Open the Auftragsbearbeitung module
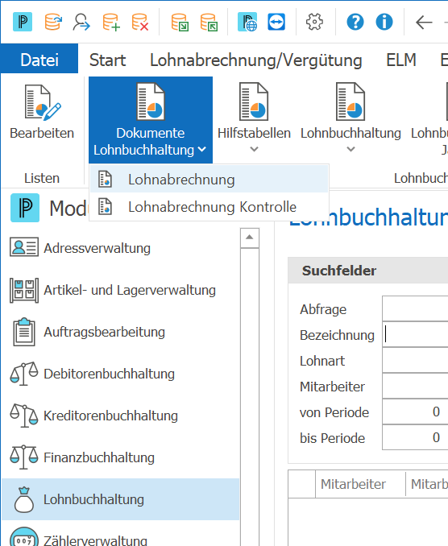The height and width of the screenshot is (546, 448). coord(121,332)
